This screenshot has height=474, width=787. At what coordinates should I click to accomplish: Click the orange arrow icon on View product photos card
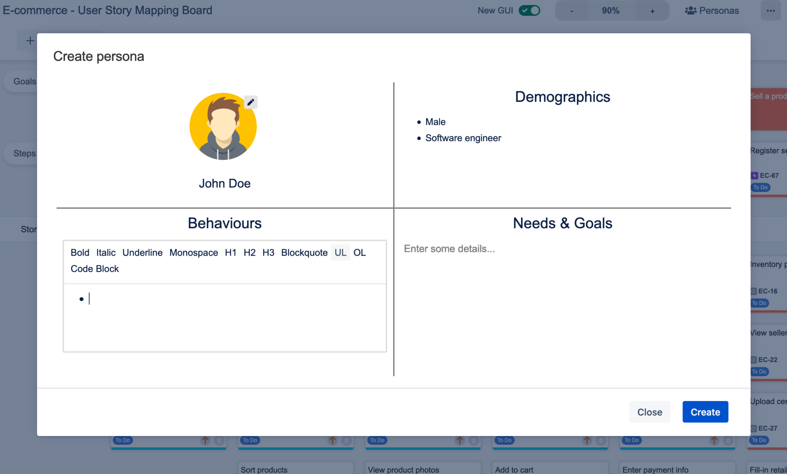pos(460,440)
